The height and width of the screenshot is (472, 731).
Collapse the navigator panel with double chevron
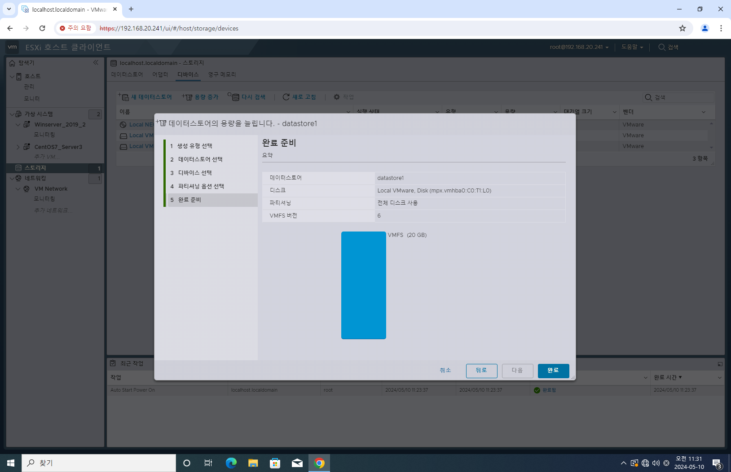coord(96,62)
